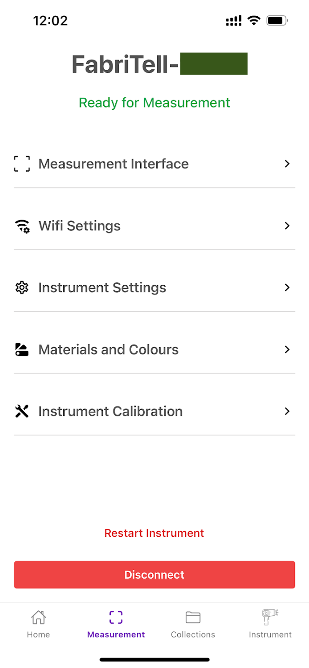
Task: Open Wifi Settings using right chevron
Action: click(x=287, y=226)
